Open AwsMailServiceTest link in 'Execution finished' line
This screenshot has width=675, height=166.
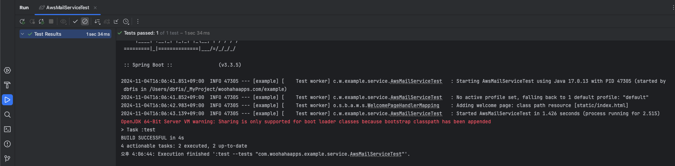(x=376, y=154)
